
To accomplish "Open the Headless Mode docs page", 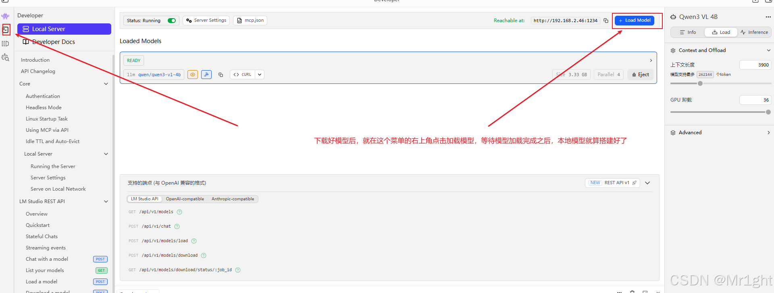I will click(44, 108).
